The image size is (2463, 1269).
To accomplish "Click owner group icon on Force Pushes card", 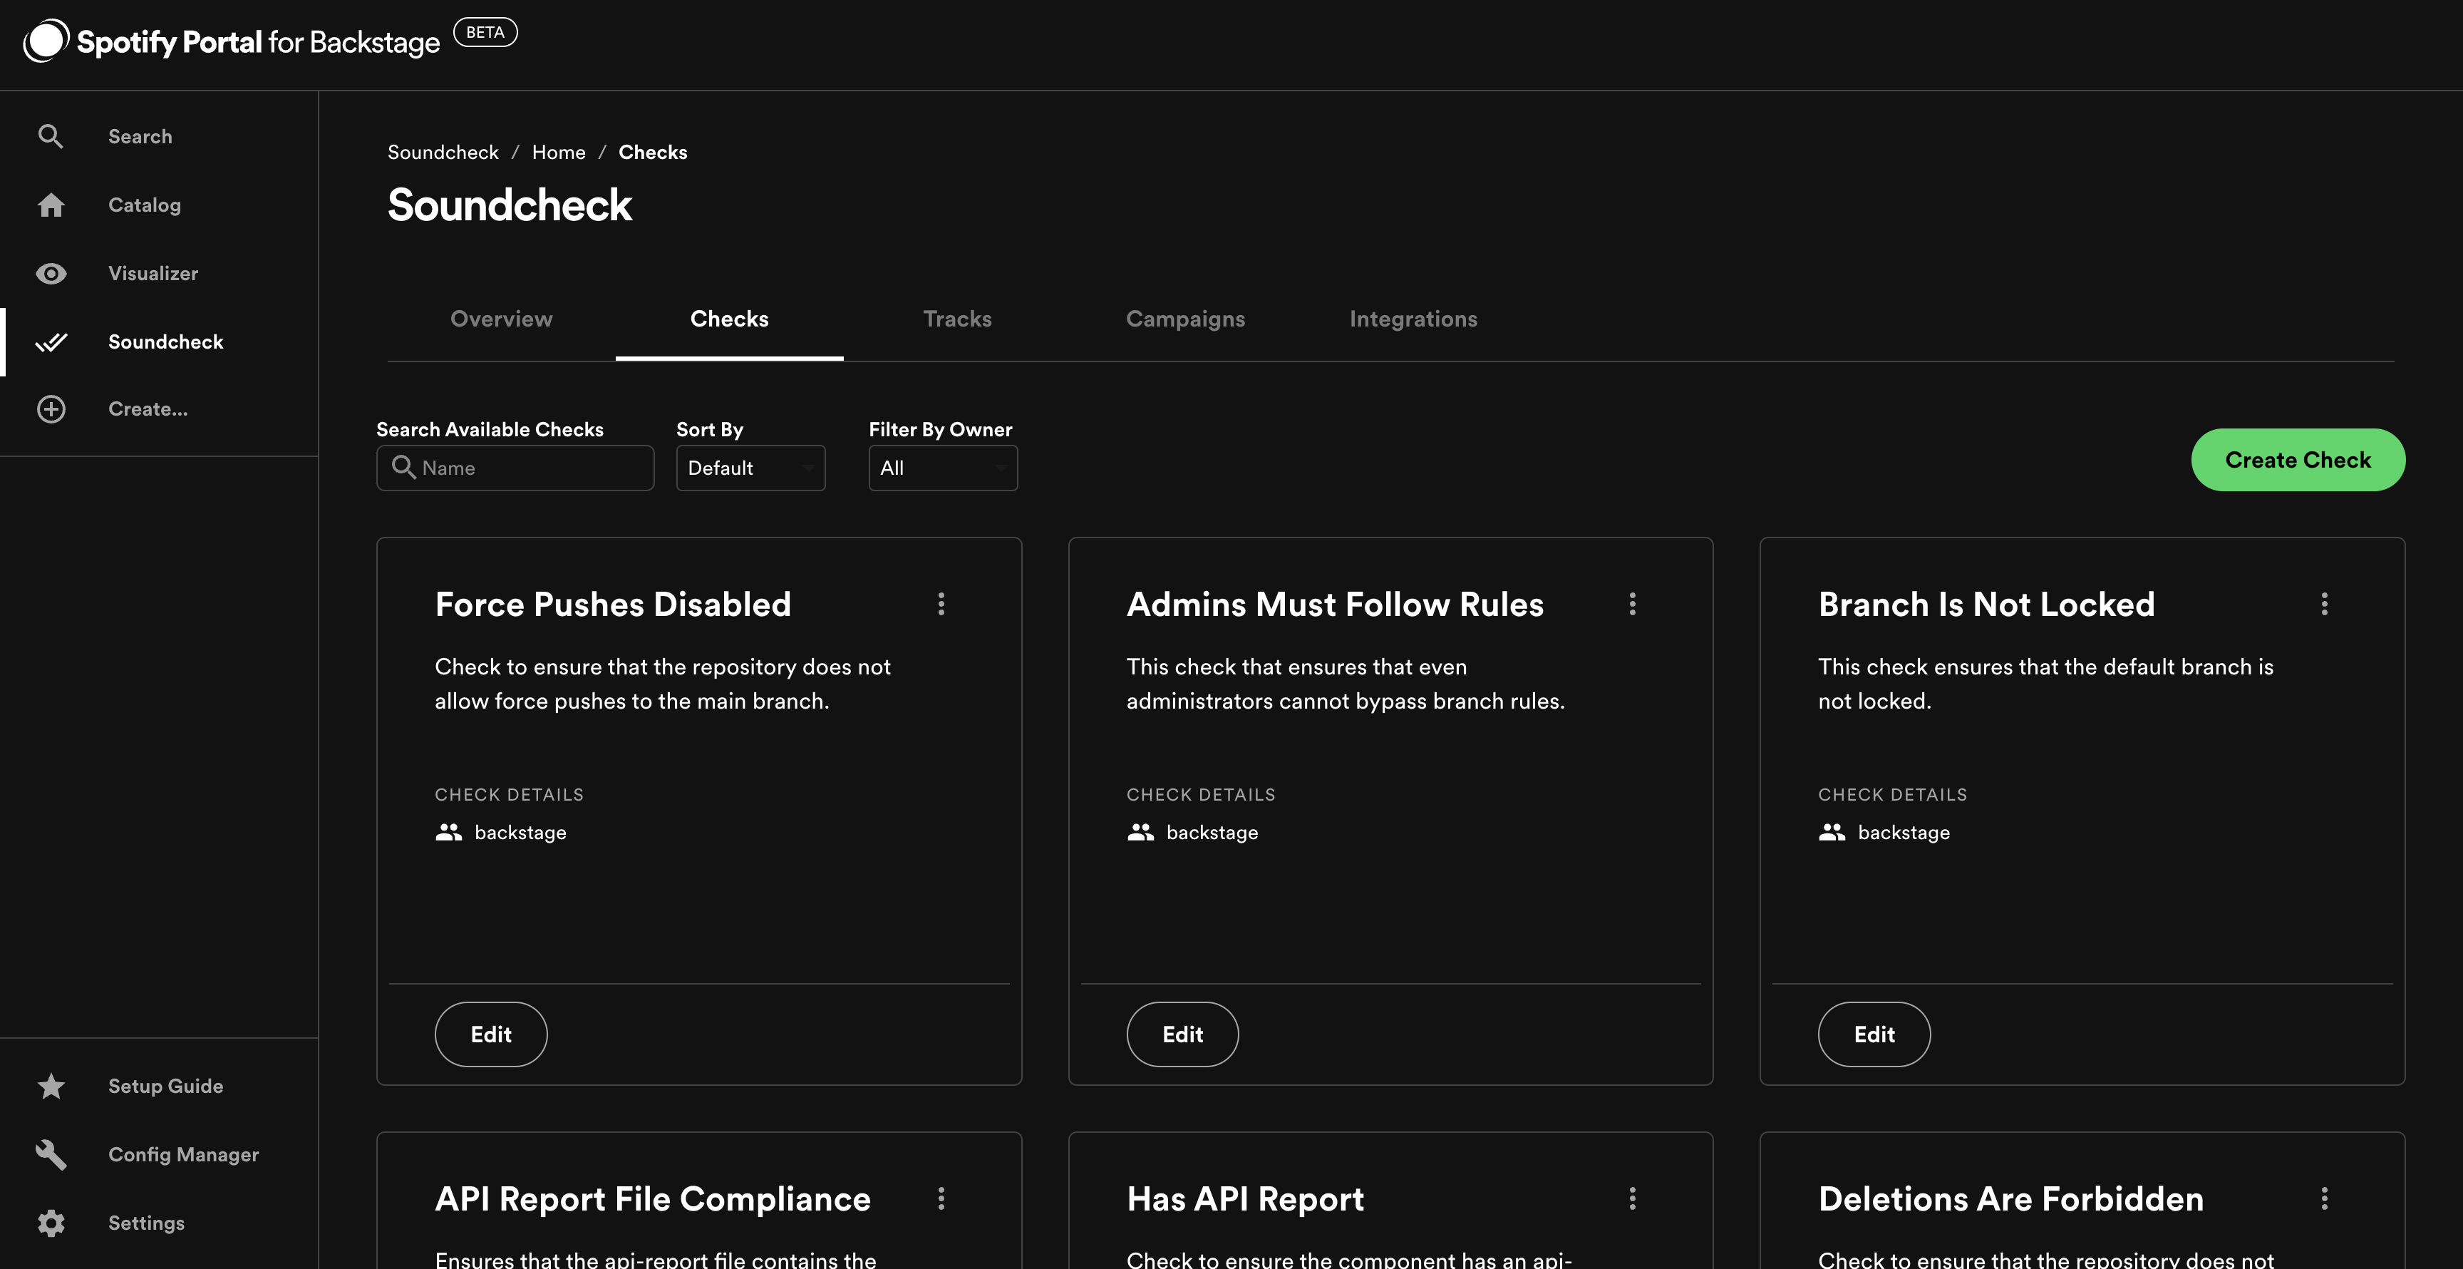I will click(448, 832).
